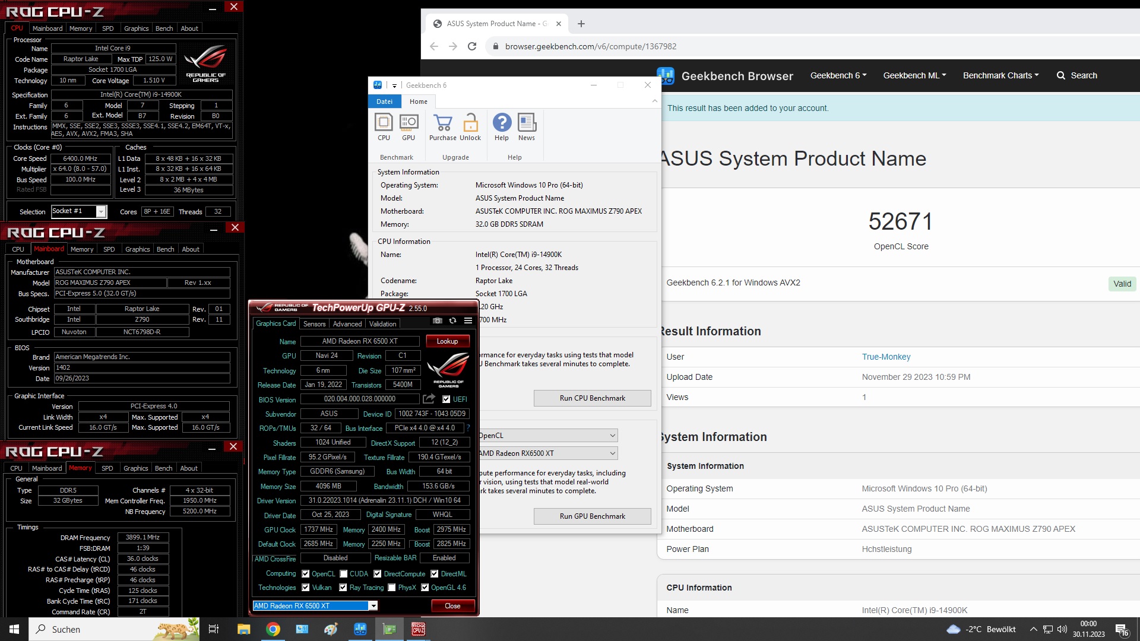Open OpenCL compute API dropdown in Geekbench
Image resolution: width=1140 pixels, height=641 pixels.
[x=547, y=436]
